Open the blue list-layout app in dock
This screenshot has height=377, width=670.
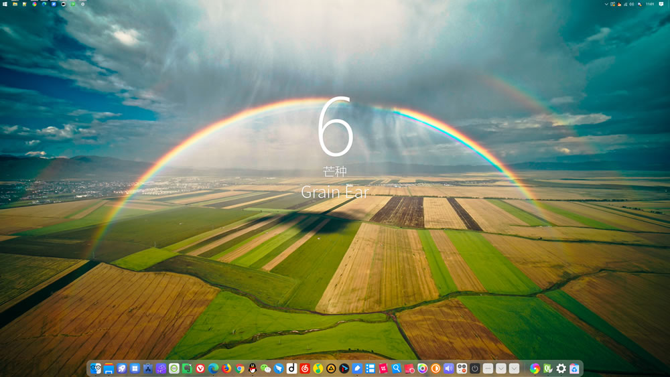(370, 368)
